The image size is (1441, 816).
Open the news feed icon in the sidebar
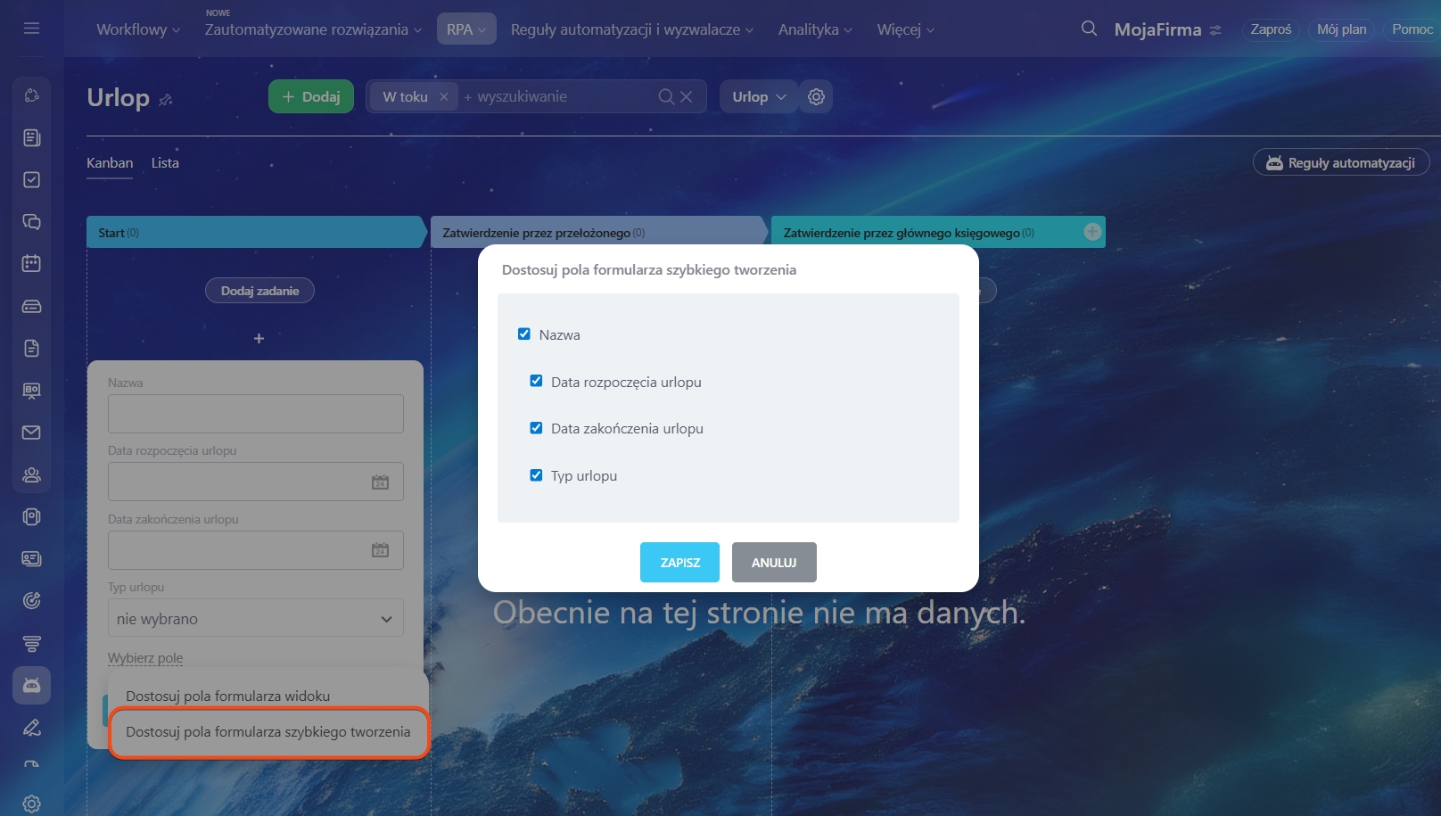(31, 137)
